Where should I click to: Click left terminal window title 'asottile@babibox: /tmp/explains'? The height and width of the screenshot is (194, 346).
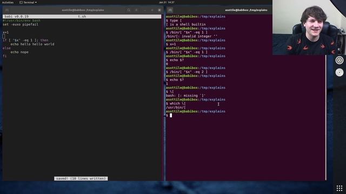83,10
